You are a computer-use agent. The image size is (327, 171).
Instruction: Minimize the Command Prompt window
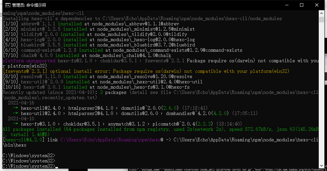(287, 5)
